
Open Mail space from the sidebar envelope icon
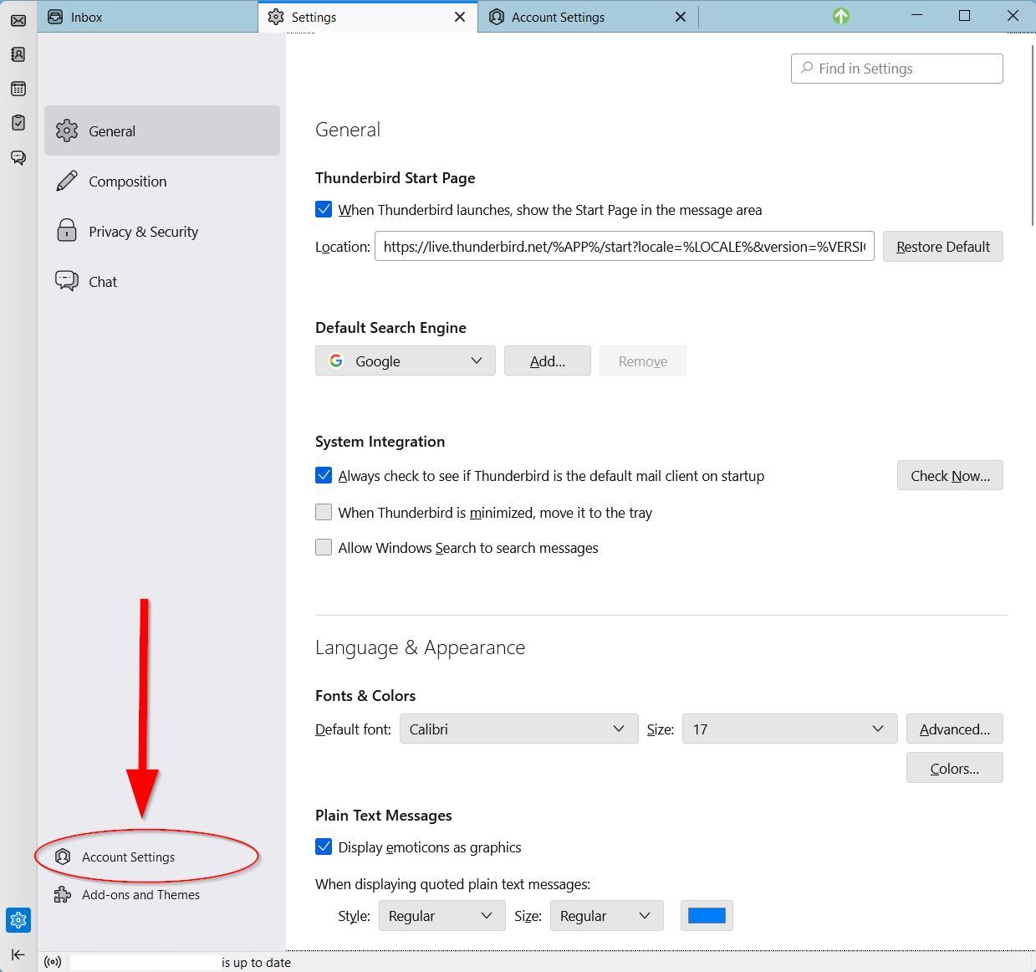pos(18,20)
